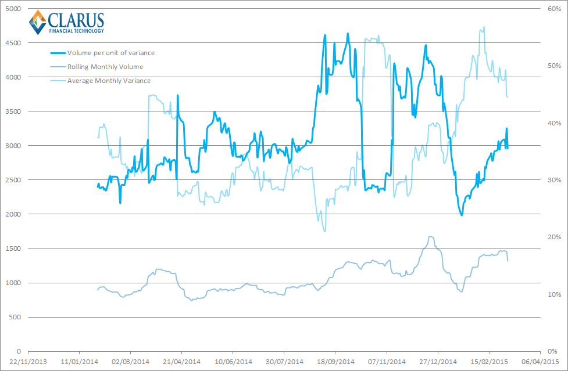Click the left axis label 500
This screenshot has width=568, height=371.
point(16,317)
